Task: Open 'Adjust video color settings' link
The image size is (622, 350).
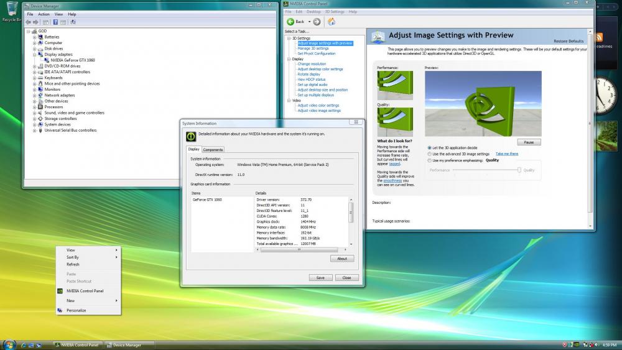Action: click(x=318, y=106)
